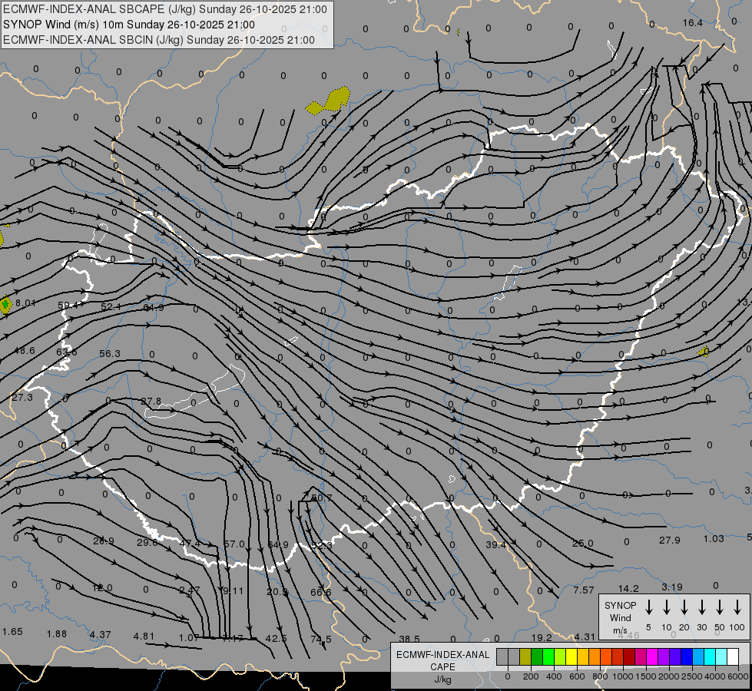
Task: Click the 50.7 value on the map
Action: point(321,498)
